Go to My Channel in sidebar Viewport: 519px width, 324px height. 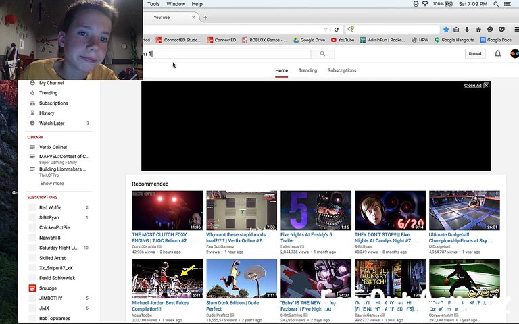point(51,83)
